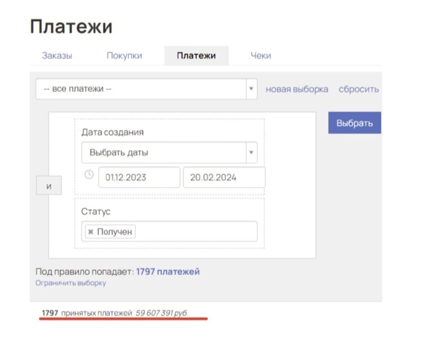The width and height of the screenshot is (426, 339).
Task: Click the 'Статус' filter label
Action: 96,211
